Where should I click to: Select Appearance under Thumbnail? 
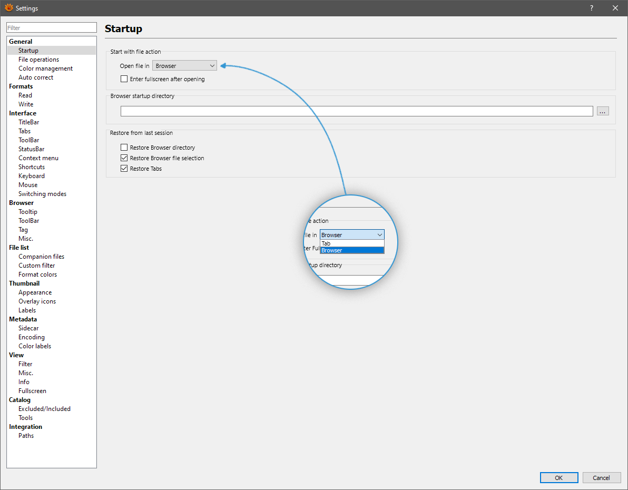tap(35, 292)
